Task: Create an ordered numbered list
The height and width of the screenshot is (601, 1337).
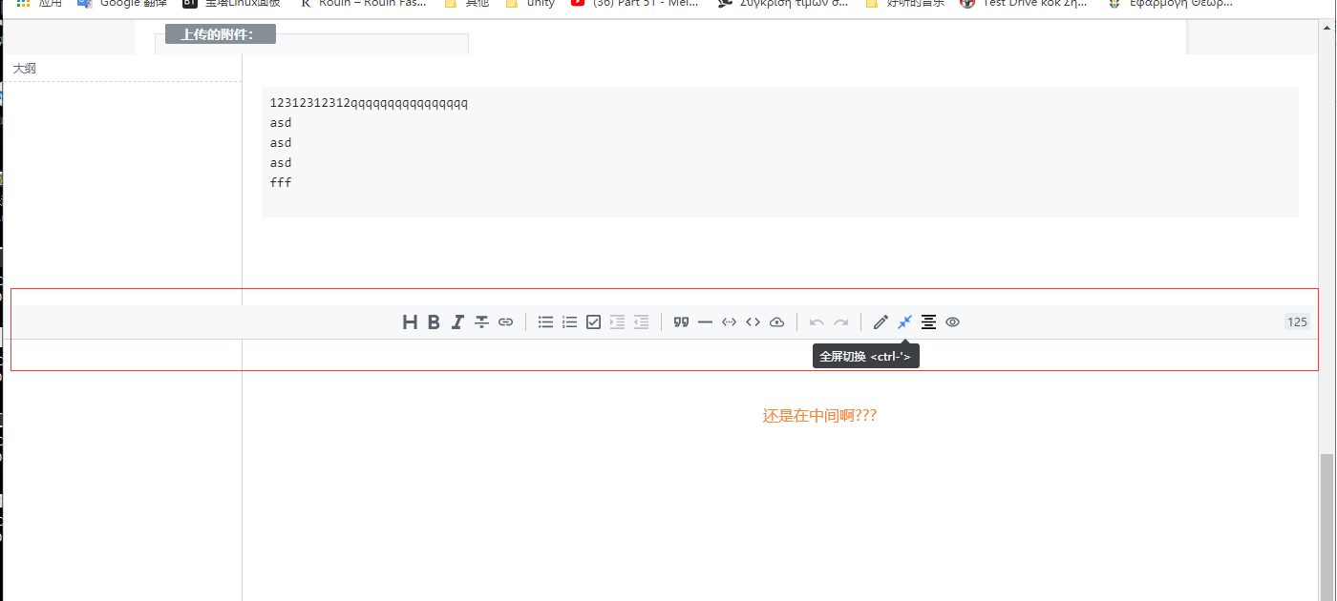Action: tap(569, 321)
